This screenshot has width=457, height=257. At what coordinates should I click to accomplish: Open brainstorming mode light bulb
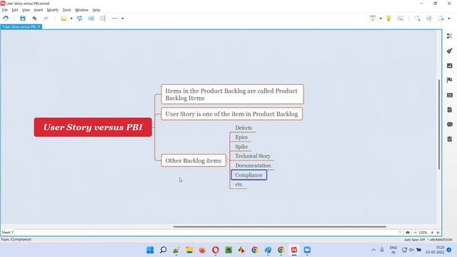388,19
